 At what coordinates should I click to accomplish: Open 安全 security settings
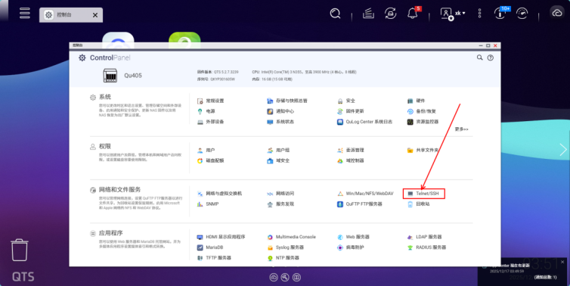[x=346, y=101]
